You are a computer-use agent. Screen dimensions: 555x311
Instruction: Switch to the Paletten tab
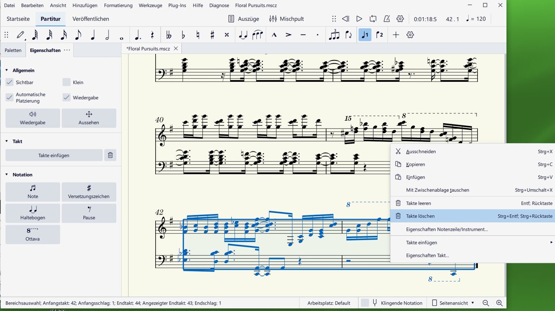[13, 50]
